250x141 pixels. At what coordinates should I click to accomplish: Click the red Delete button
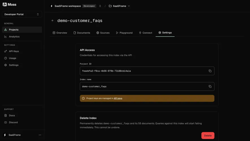(x=208, y=136)
